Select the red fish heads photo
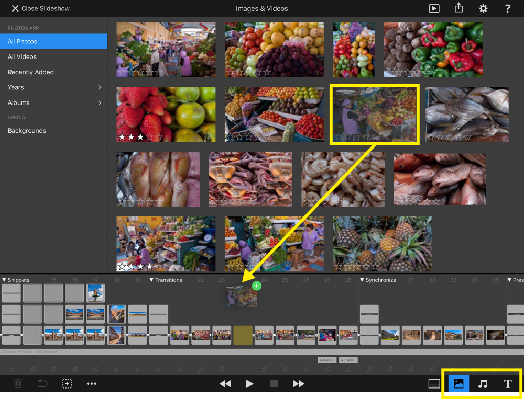This screenshot has width=524, height=399. coord(440,179)
